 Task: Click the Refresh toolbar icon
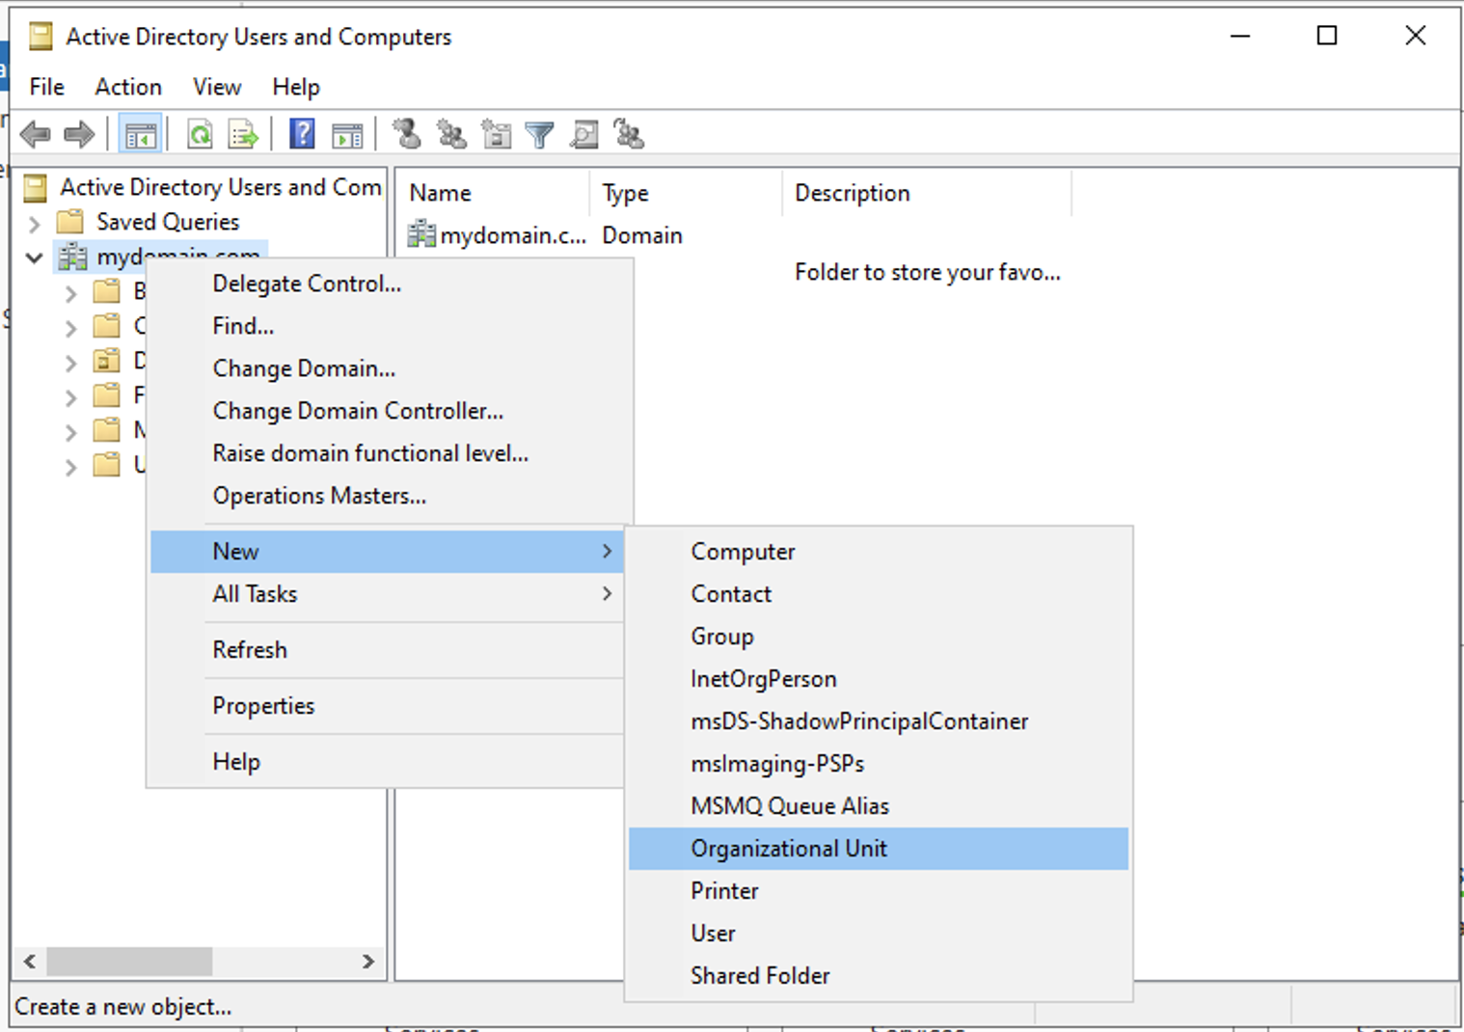point(200,134)
